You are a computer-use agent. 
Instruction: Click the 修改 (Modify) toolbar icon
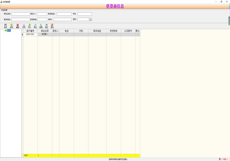tap(11, 26)
